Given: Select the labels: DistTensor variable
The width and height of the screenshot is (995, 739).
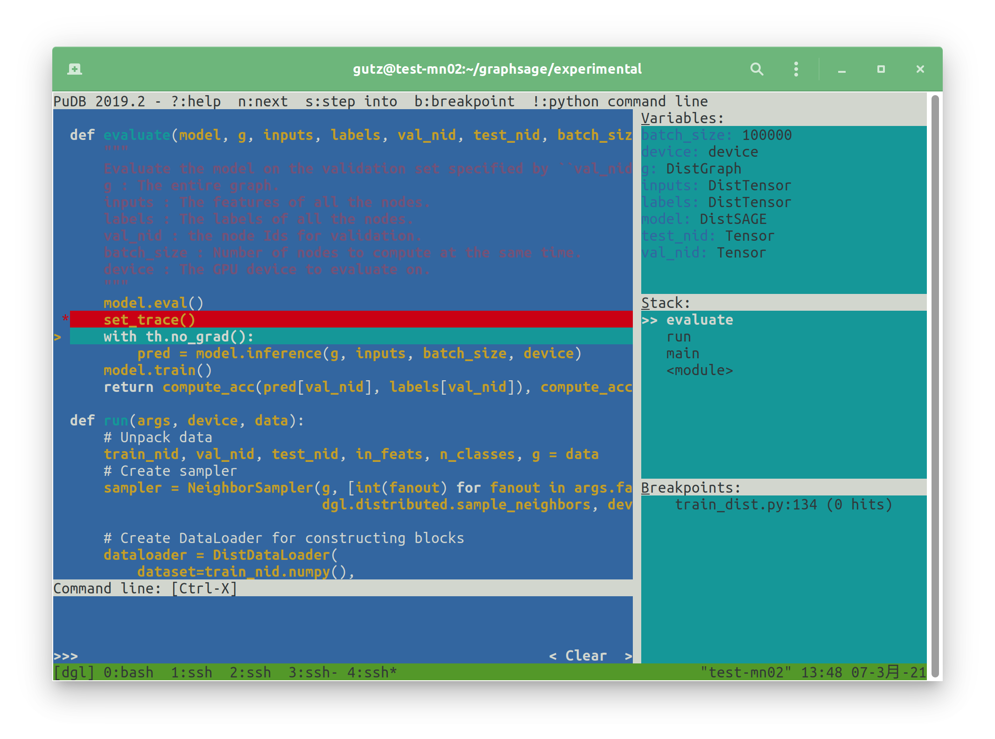Looking at the screenshot, I should tap(784, 202).
